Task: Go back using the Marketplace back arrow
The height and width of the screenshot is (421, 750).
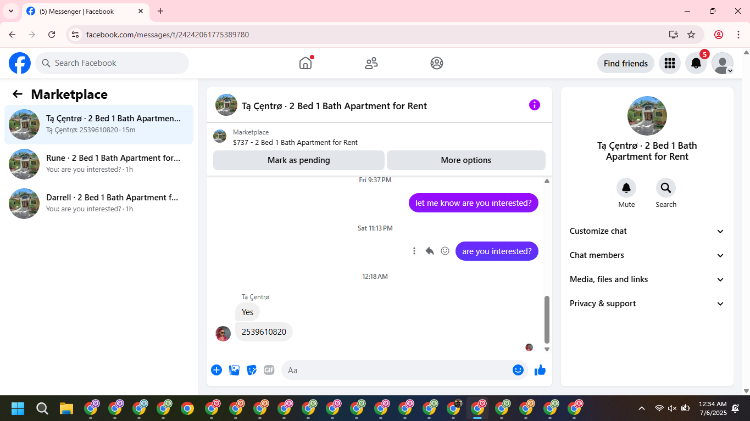Action: (x=18, y=94)
